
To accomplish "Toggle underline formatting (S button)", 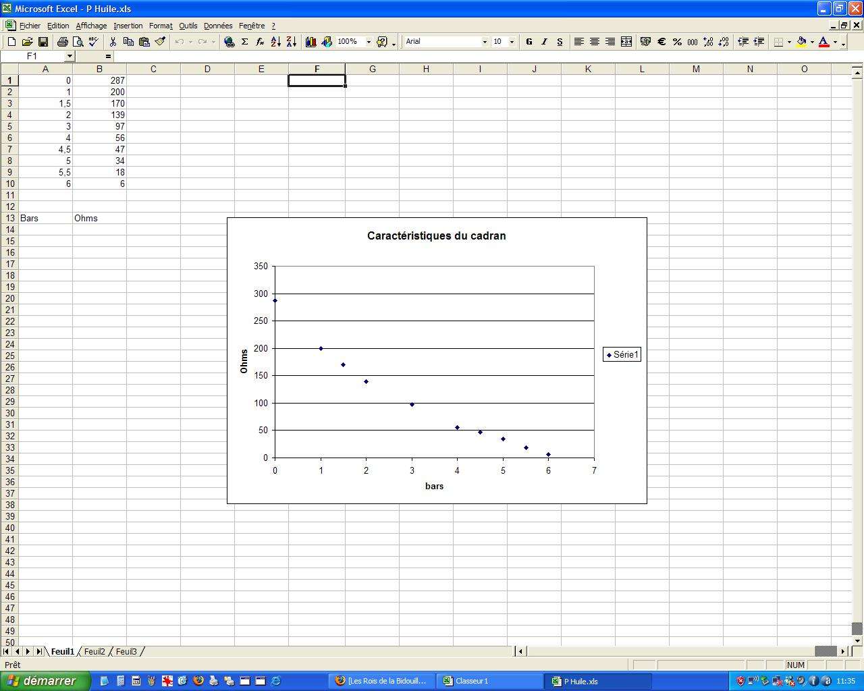I will (x=560, y=42).
